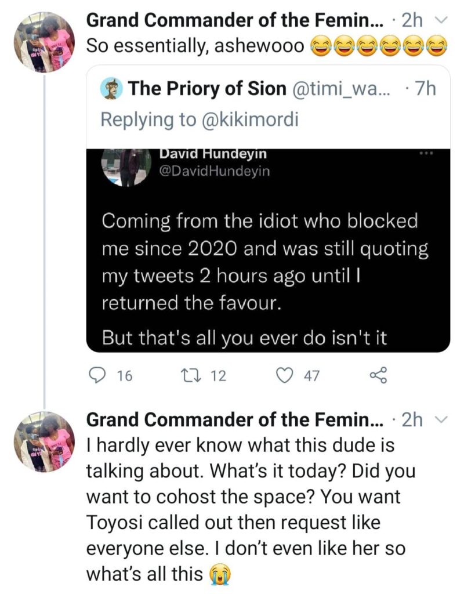Retweet the post with 12 retweets
464x594 pixels.
tap(187, 375)
